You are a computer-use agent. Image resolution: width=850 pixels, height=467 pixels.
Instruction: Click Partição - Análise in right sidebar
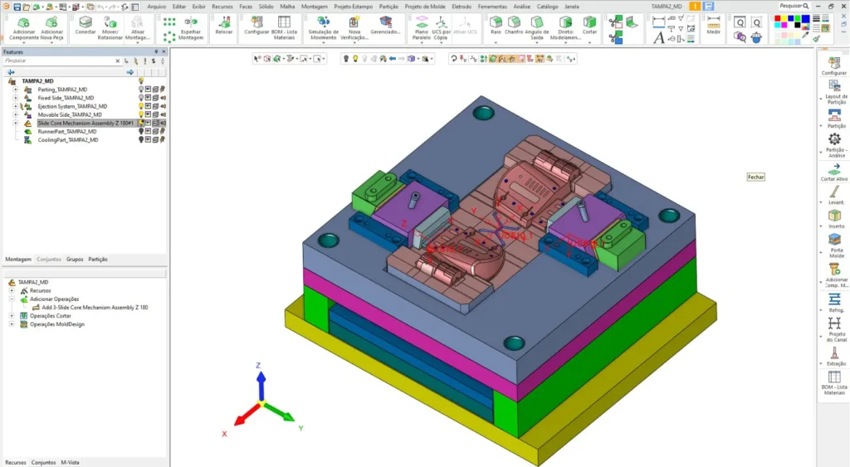coord(835,145)
